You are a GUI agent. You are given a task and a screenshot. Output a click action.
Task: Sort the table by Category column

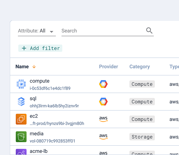[139, 67]
